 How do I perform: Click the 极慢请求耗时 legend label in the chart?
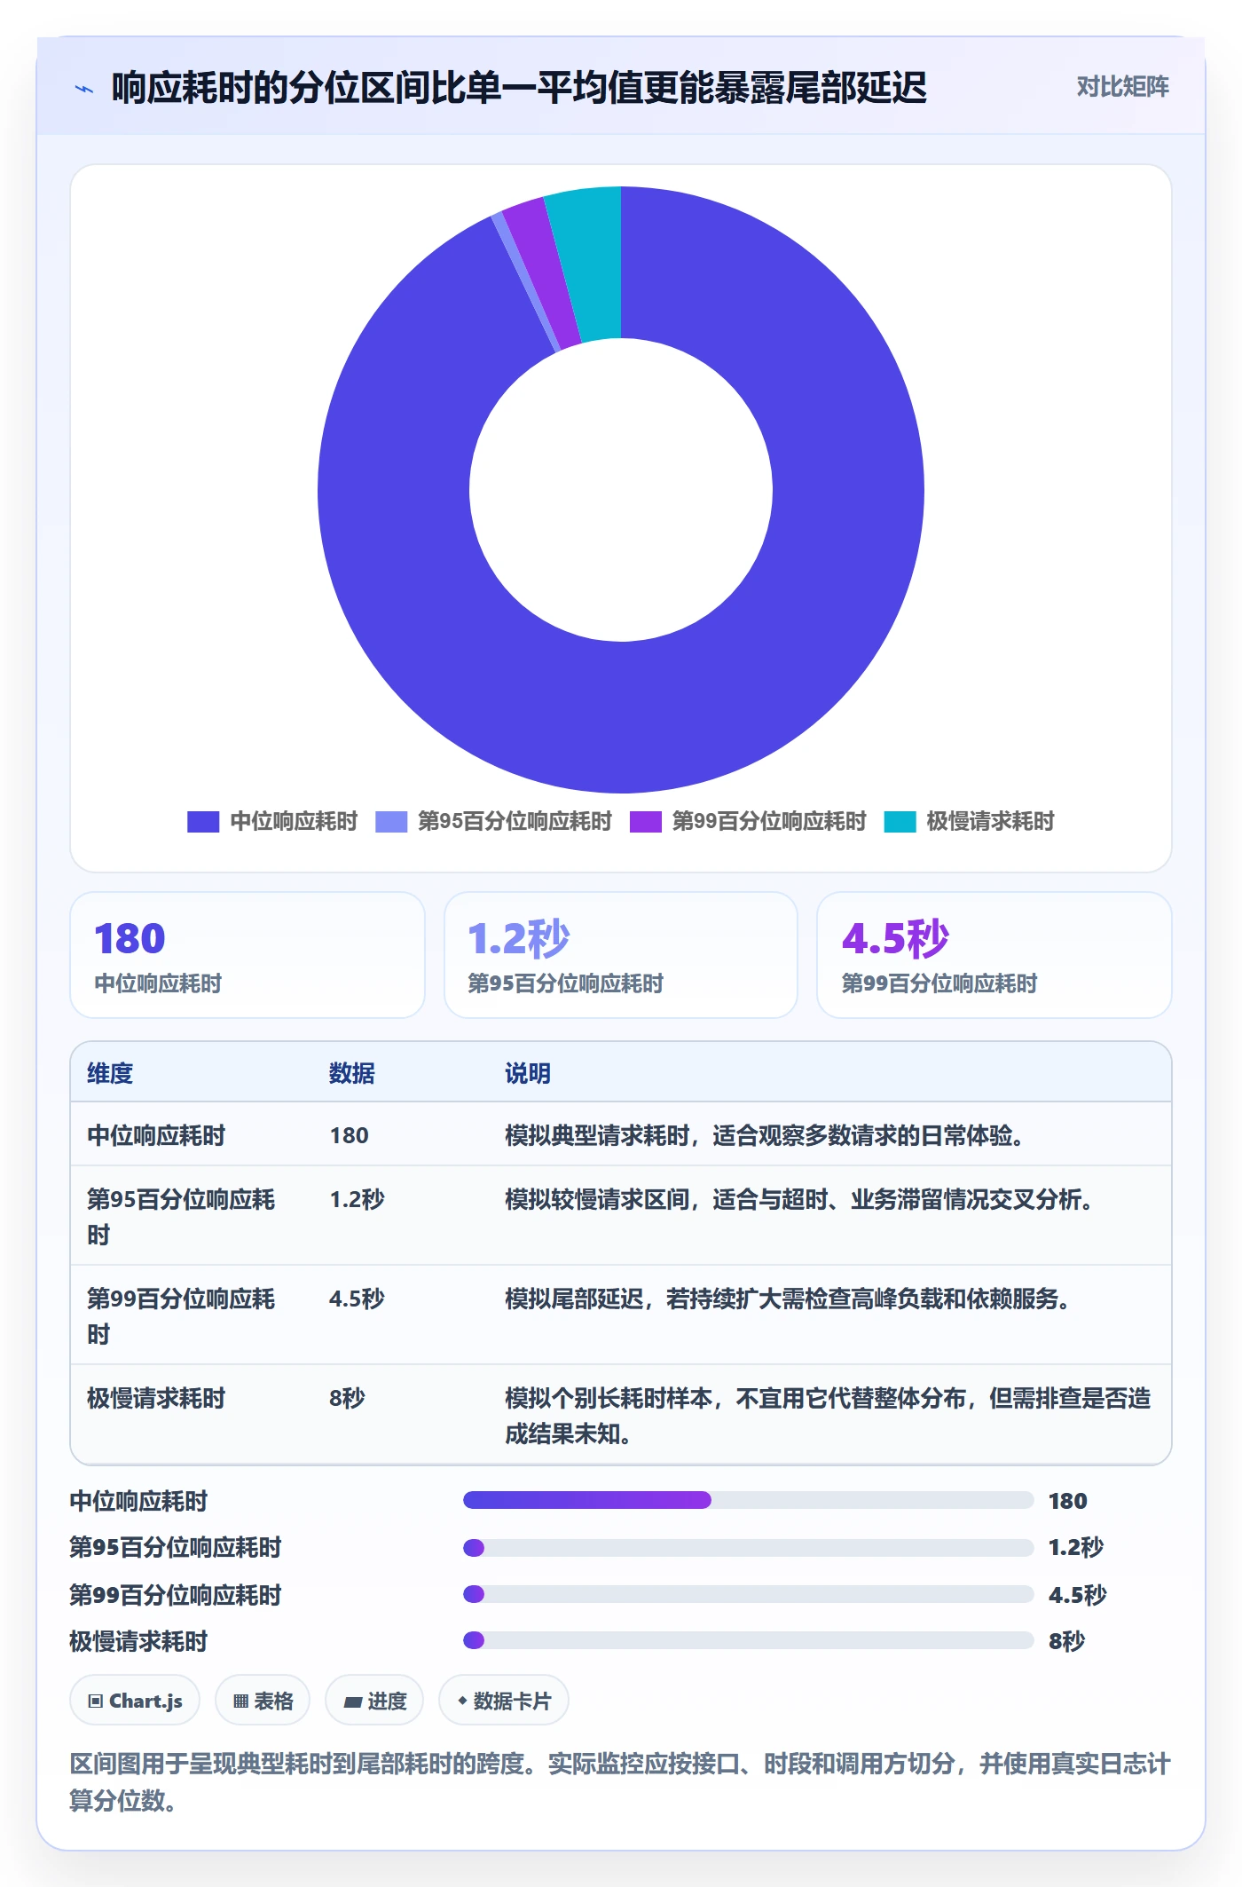tap(990, 822)
